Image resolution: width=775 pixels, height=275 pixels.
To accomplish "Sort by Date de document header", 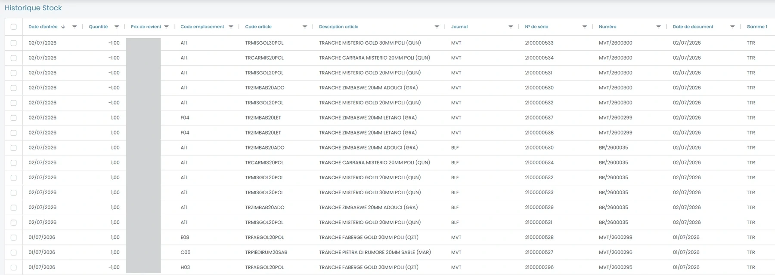I will tap(693, 27).
